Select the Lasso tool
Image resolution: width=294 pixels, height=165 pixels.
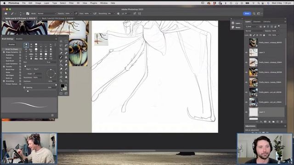61,45
